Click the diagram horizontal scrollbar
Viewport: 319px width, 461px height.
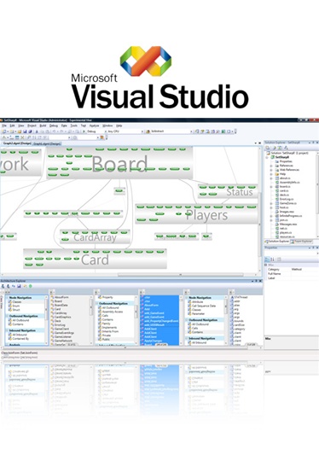[x=181, y=275]
